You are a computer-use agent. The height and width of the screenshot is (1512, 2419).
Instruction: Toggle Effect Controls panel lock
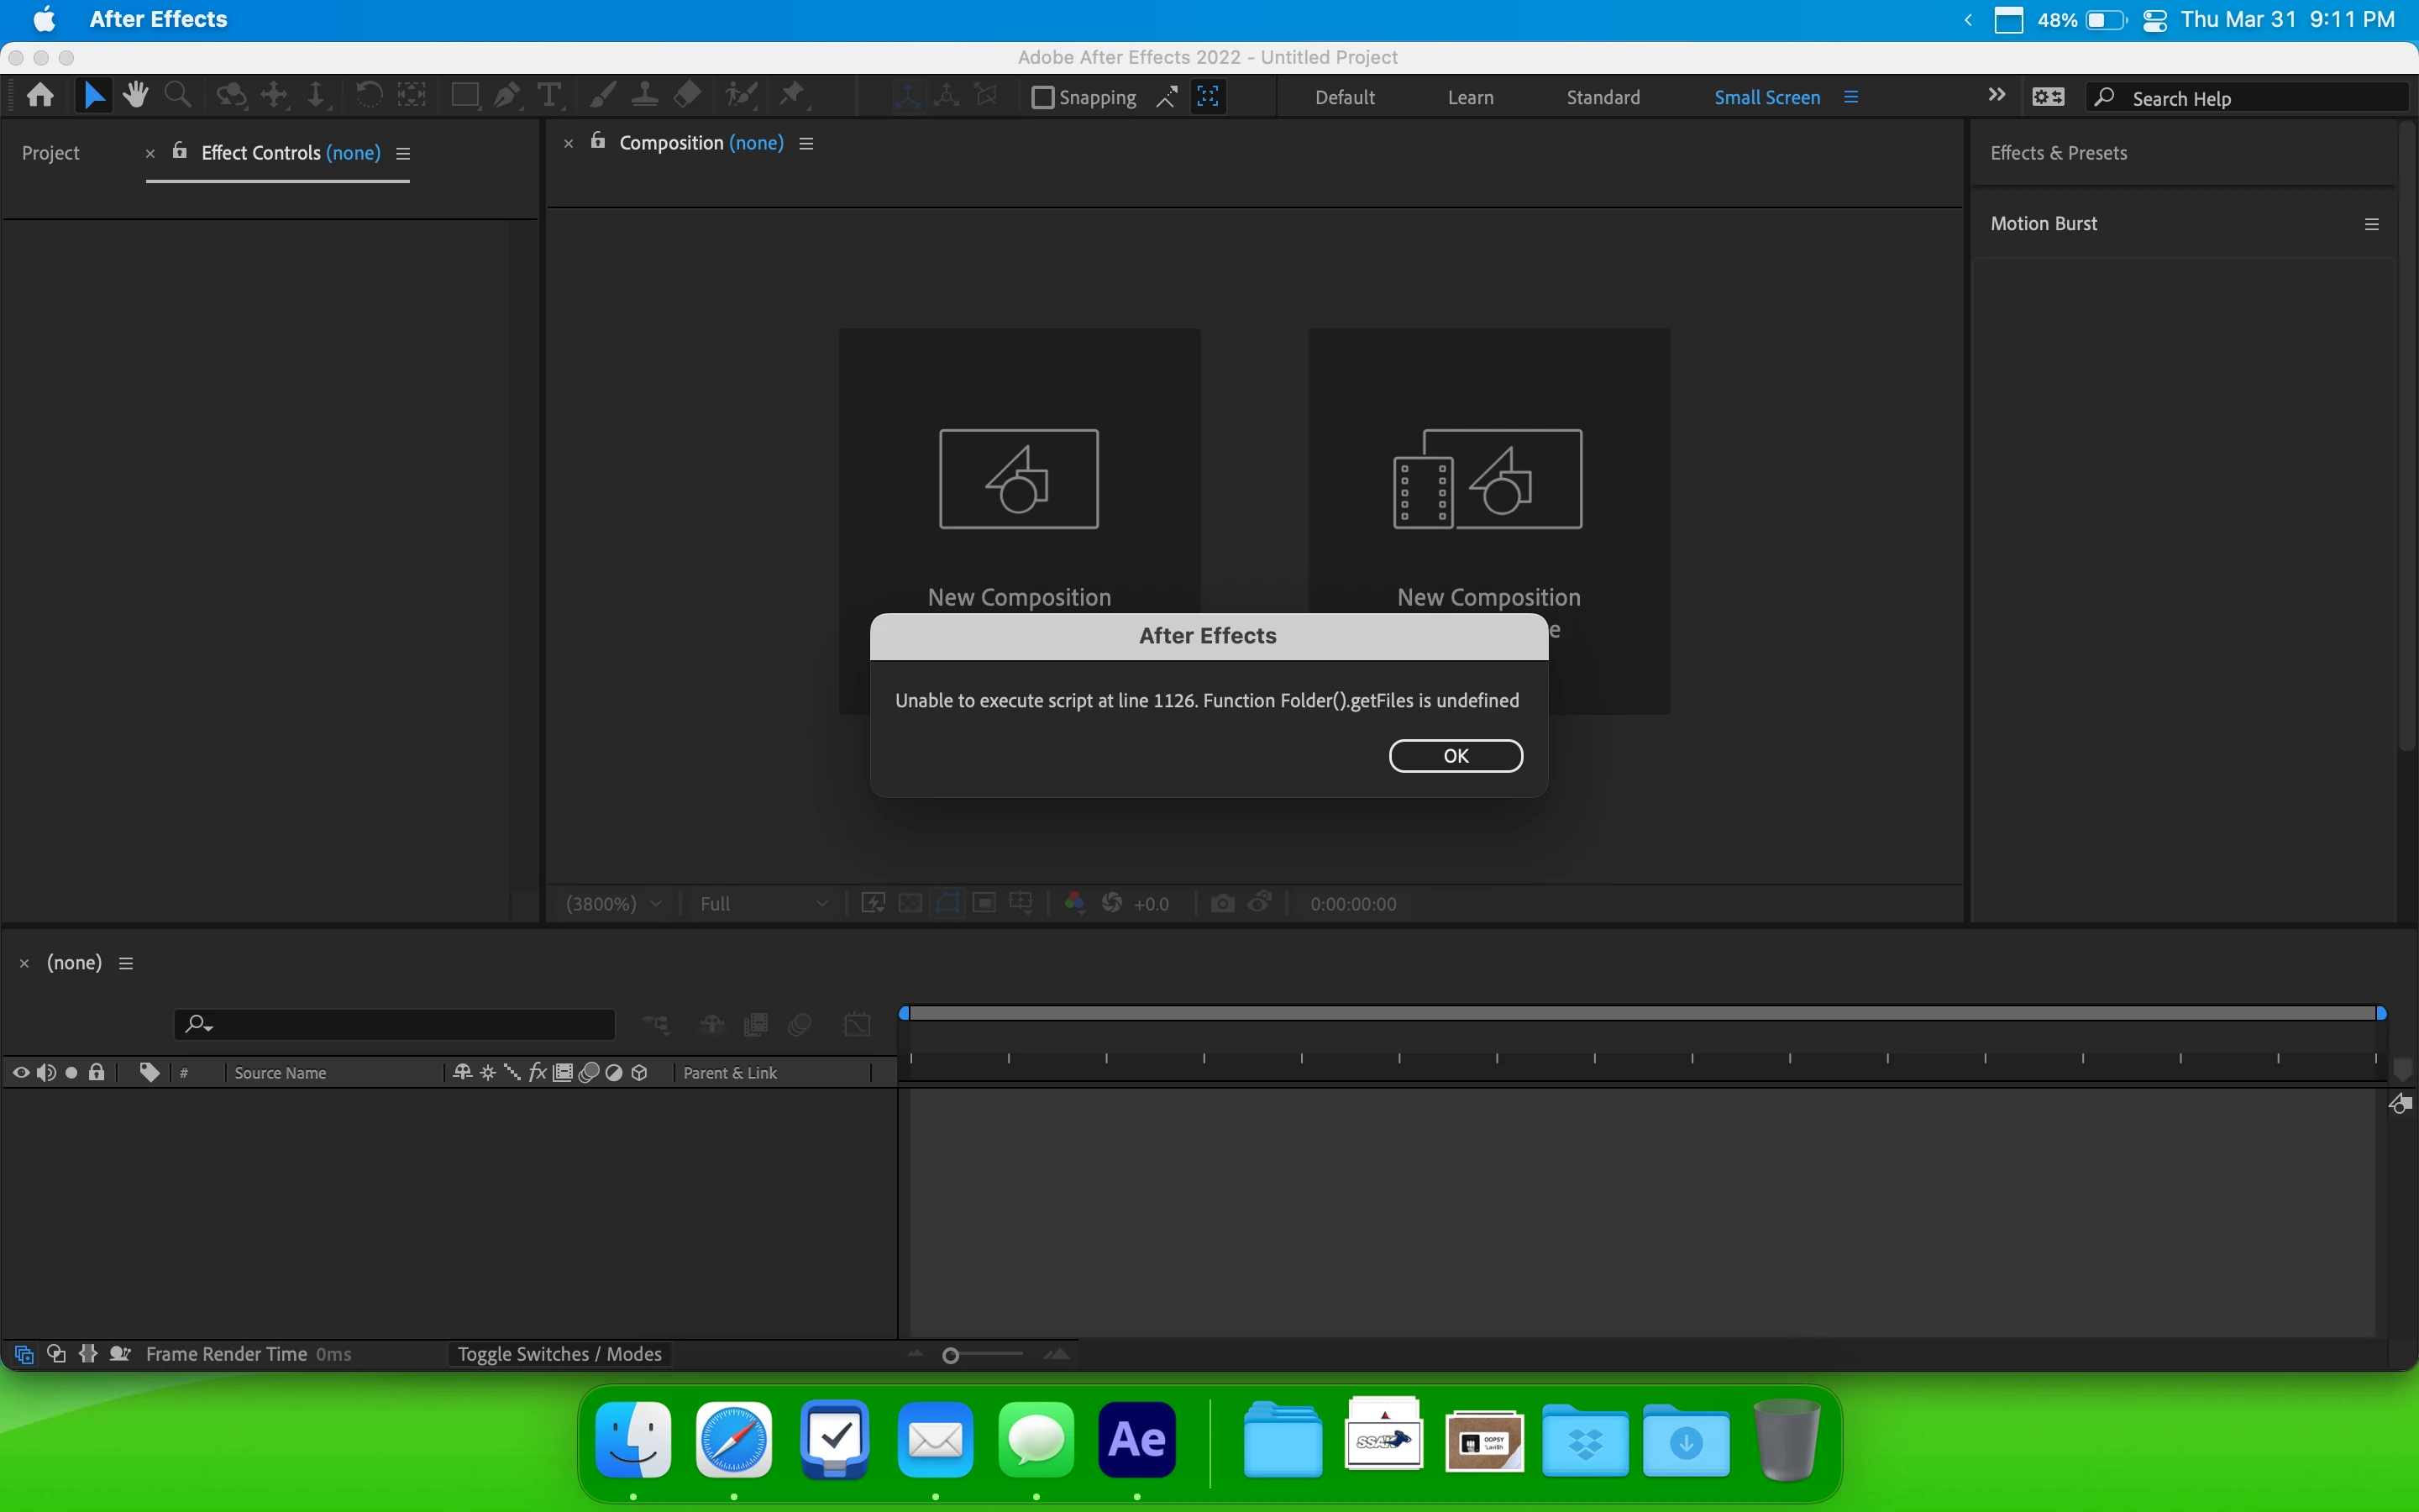pos(180,152)
